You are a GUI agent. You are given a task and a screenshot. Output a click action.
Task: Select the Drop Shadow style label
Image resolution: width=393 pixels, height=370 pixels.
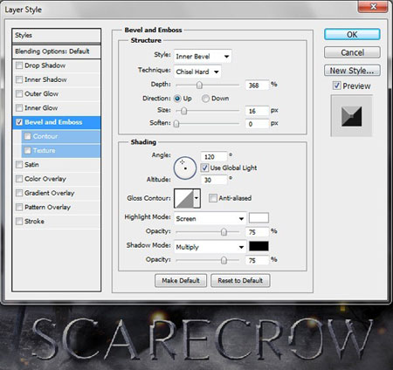click(x=45, y=65)
